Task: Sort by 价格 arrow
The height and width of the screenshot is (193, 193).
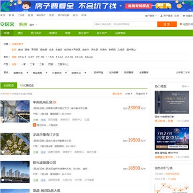Action: click(131, 94)
